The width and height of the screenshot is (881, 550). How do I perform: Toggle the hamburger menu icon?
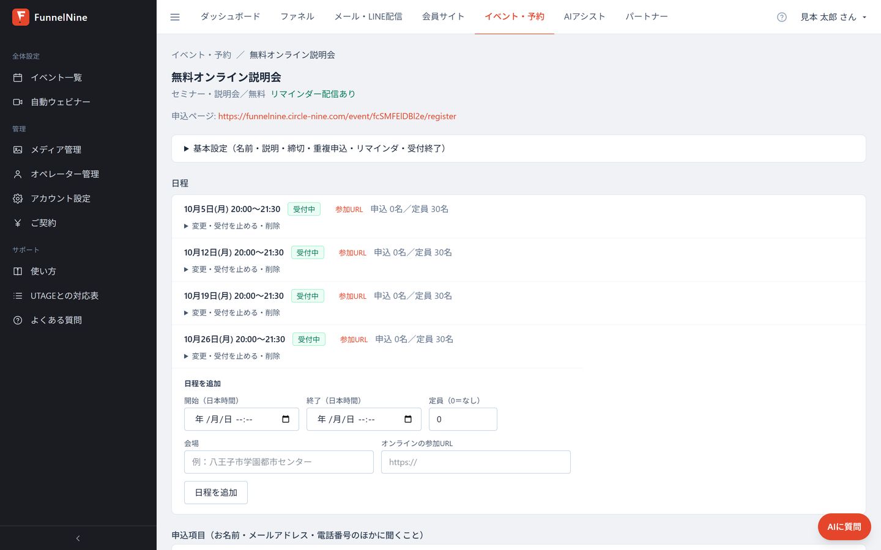[x=175, y=17]
